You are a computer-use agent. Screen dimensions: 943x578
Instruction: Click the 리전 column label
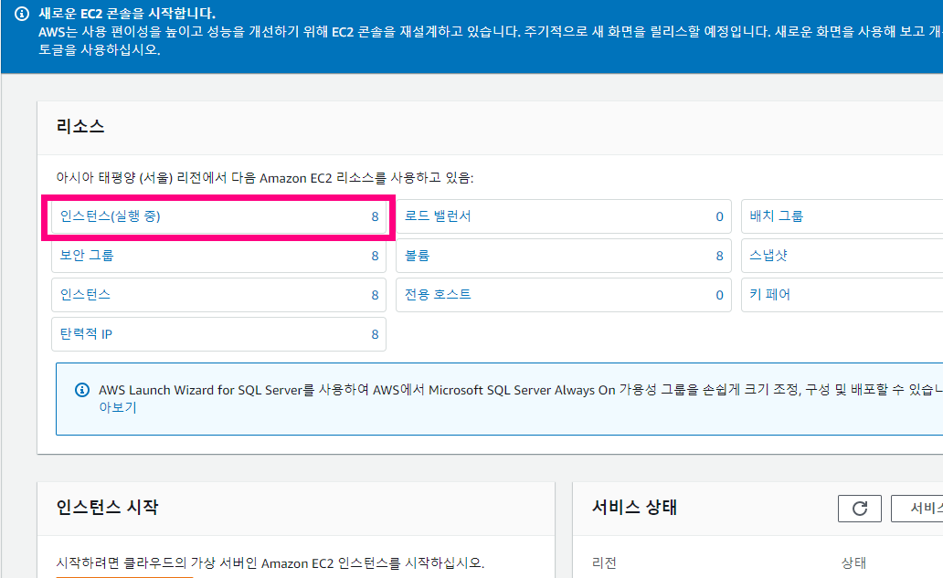click(x=604, y=563)
